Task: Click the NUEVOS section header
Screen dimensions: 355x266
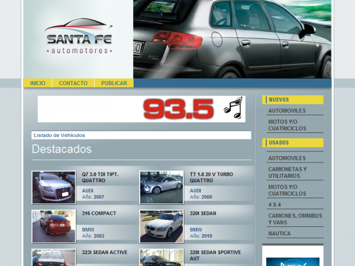Action: (293, 100)
